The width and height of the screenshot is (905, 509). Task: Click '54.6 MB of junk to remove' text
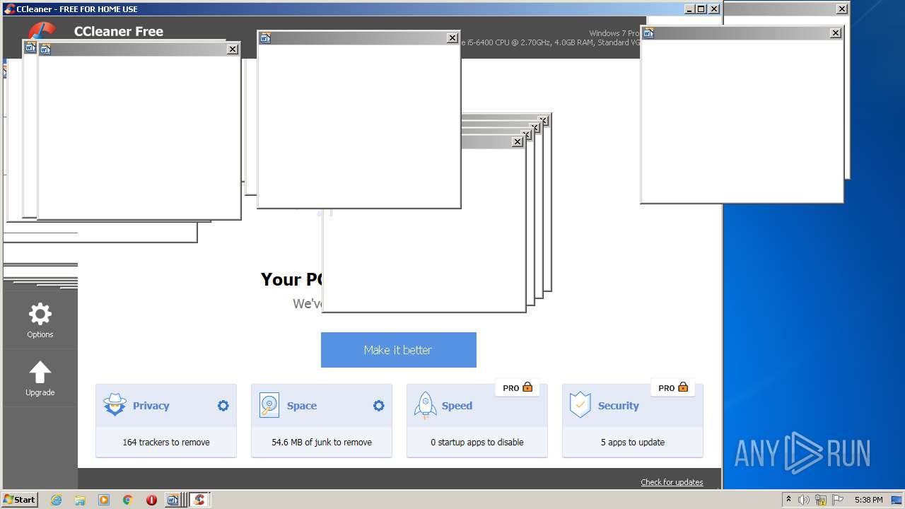click(322, 443)
